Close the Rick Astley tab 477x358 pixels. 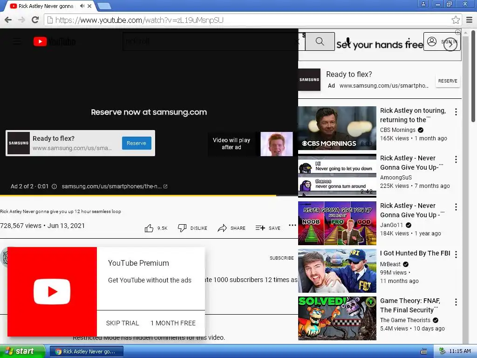point(89,6)
